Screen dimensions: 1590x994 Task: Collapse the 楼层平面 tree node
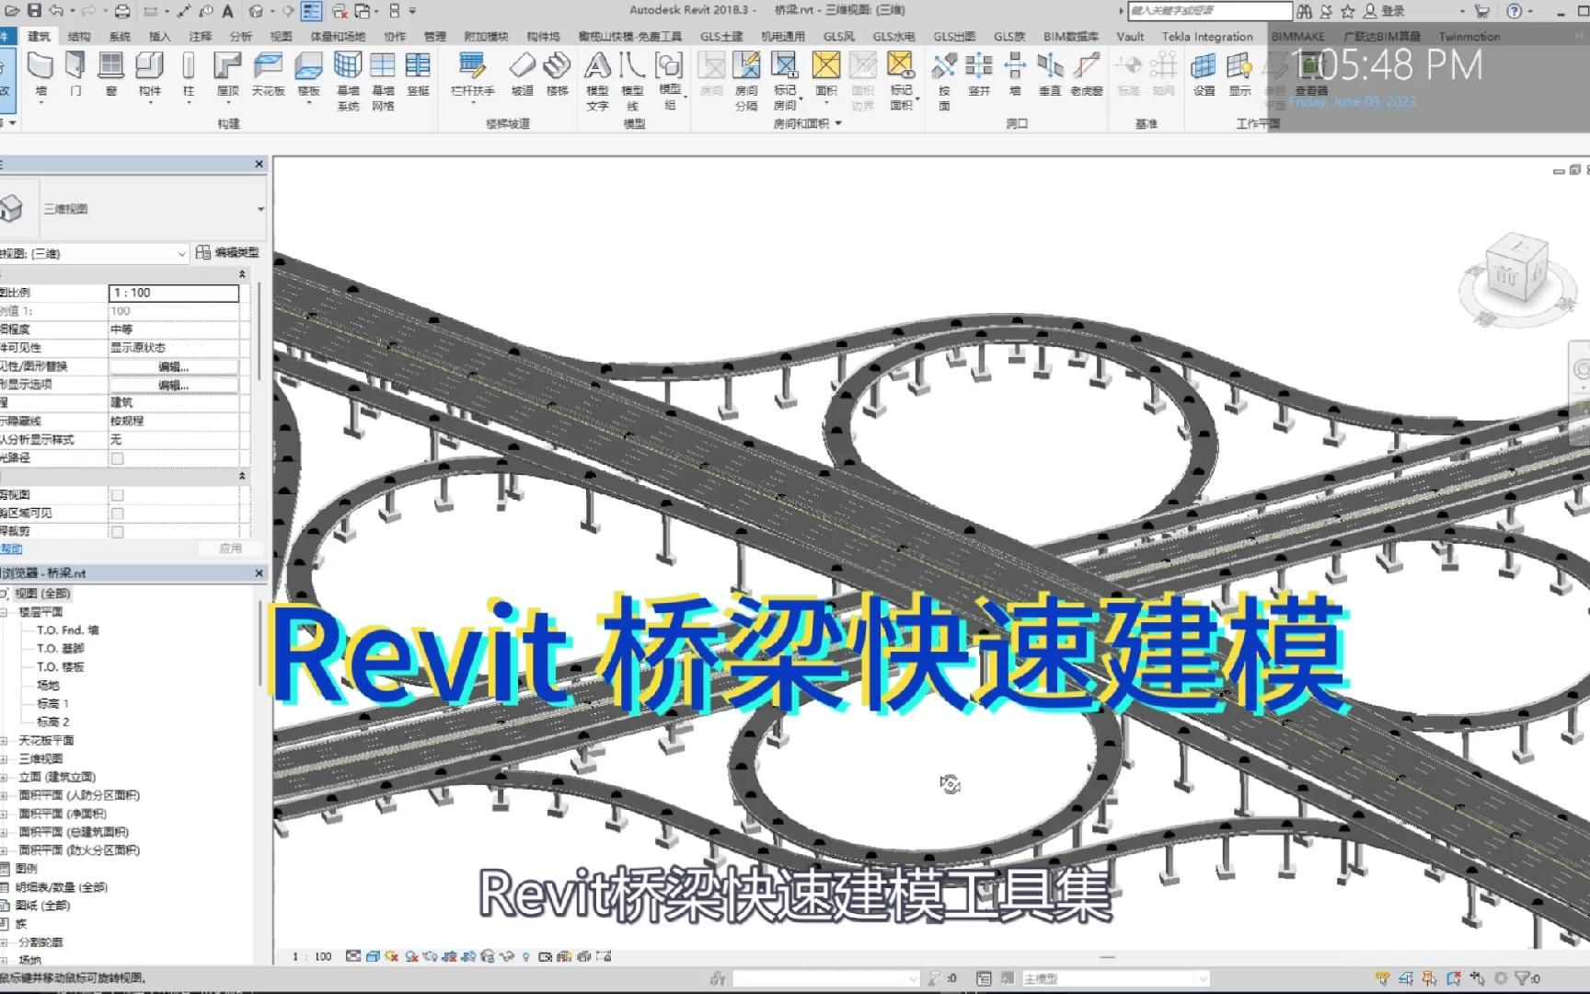4,612
